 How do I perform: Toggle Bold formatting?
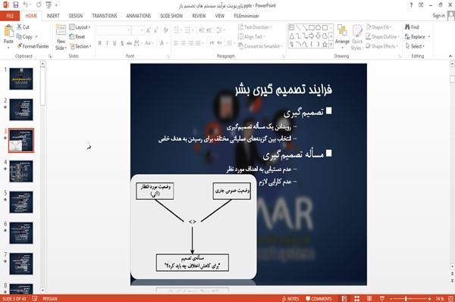click(x=100, y=43)
